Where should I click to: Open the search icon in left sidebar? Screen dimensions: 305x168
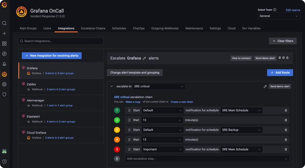[x=4, y=23]
